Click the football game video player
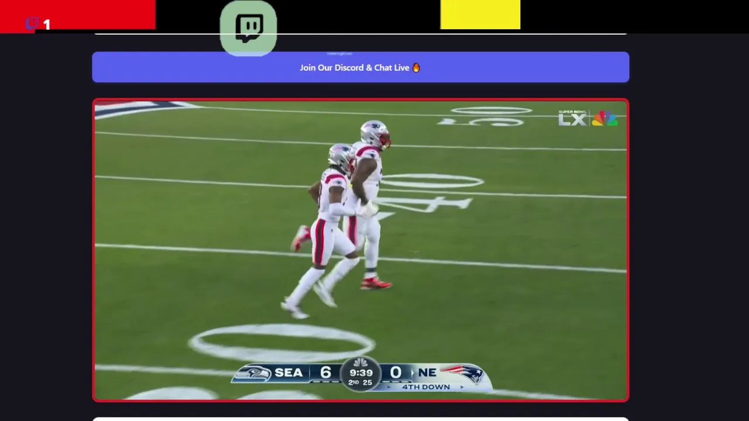Image resolution: width=749 pixels, height=421 pixels. 360,250
